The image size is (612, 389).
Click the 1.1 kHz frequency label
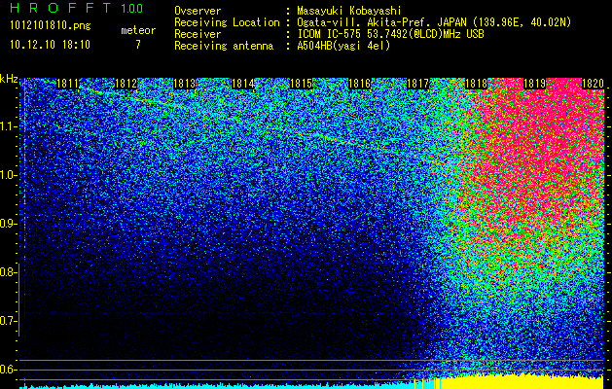(8, 126)
